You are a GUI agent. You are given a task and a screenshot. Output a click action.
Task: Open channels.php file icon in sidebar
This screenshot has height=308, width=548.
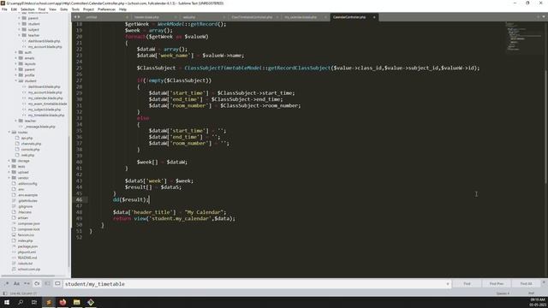point(17,144)
